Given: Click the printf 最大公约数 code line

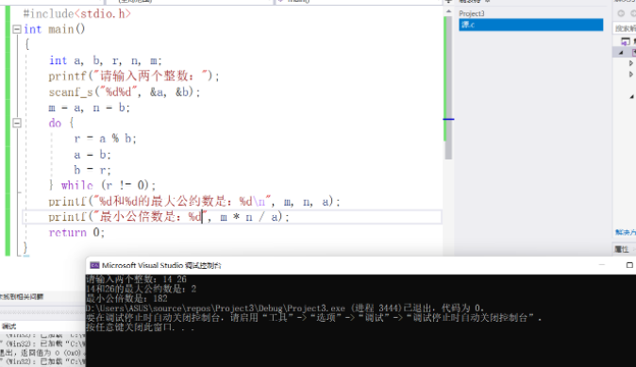Looking at the screenshot, I should [x=194, y=201].
